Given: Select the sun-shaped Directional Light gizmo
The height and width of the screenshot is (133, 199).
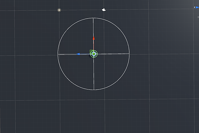Looking at the screenshot, I should pyautogui.click(x=59, y=10).
